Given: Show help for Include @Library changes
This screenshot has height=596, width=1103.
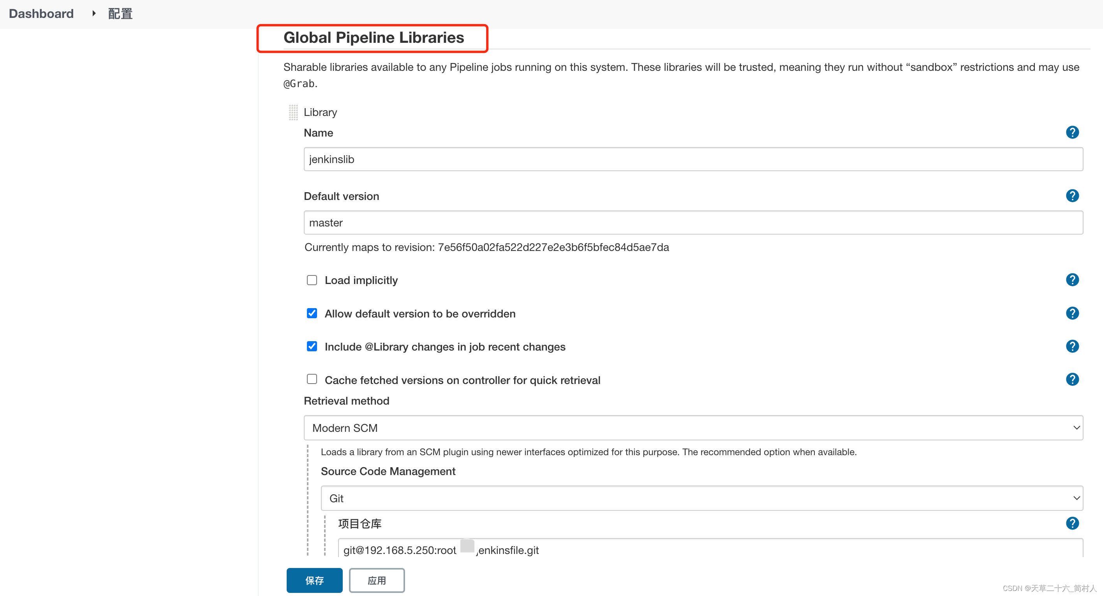Looking at the screenshot, I should [1072, 346].
